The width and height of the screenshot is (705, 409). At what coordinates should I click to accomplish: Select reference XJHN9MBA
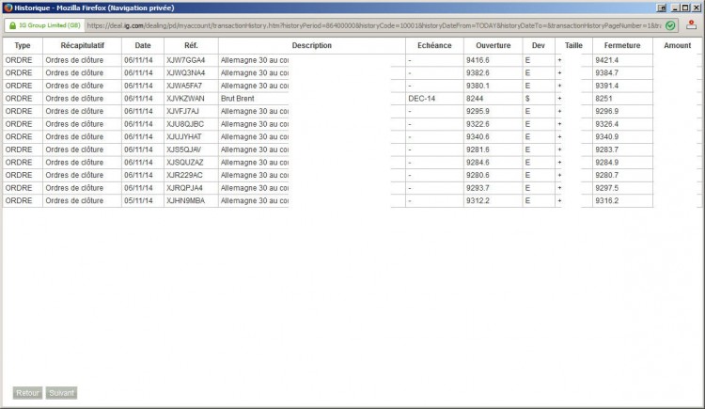coord(186,200)
